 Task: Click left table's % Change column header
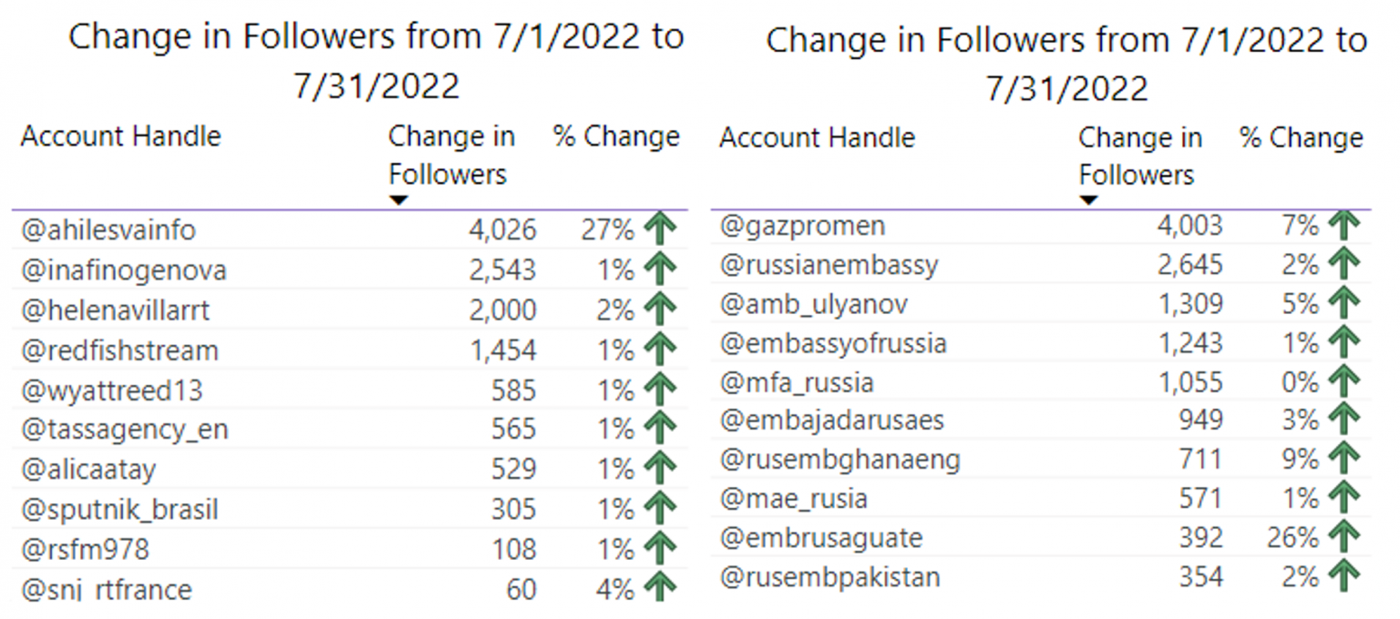click(617, 137)
